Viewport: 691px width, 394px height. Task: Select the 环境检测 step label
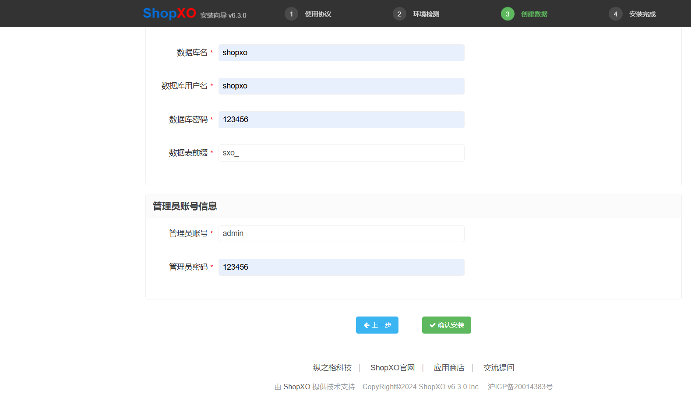426,14
